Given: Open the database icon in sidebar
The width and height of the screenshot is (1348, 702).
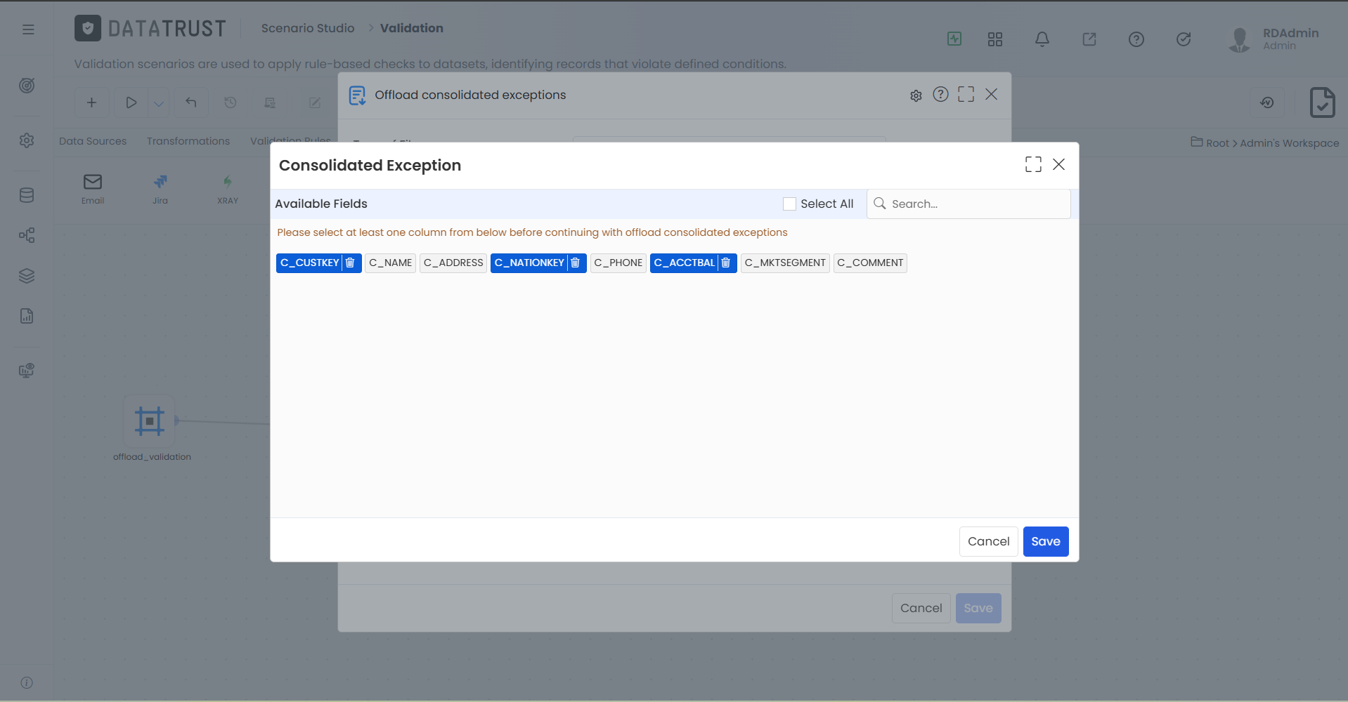Looking at the screenshot, I should (x=27, y=195).
